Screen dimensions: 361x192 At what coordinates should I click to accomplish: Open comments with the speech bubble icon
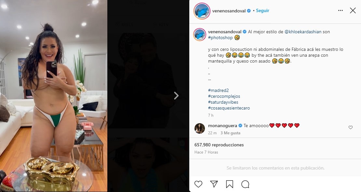tap(245, 184)
